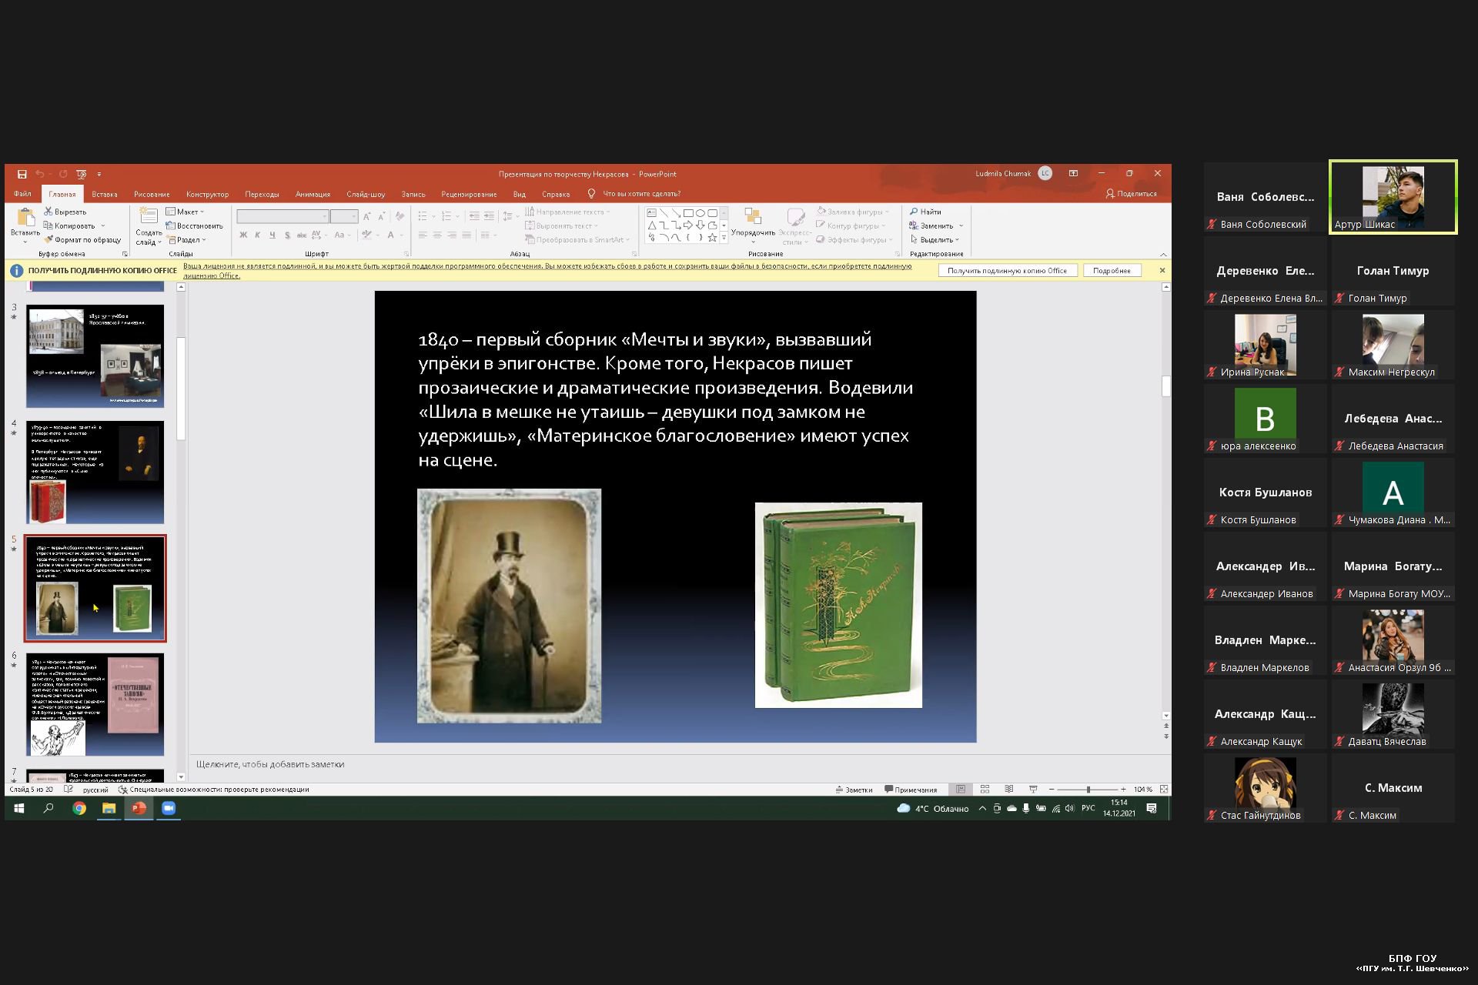The image size is (1478, 985).
Task: Click the Поделиться share button
Action: (1132, 194)
